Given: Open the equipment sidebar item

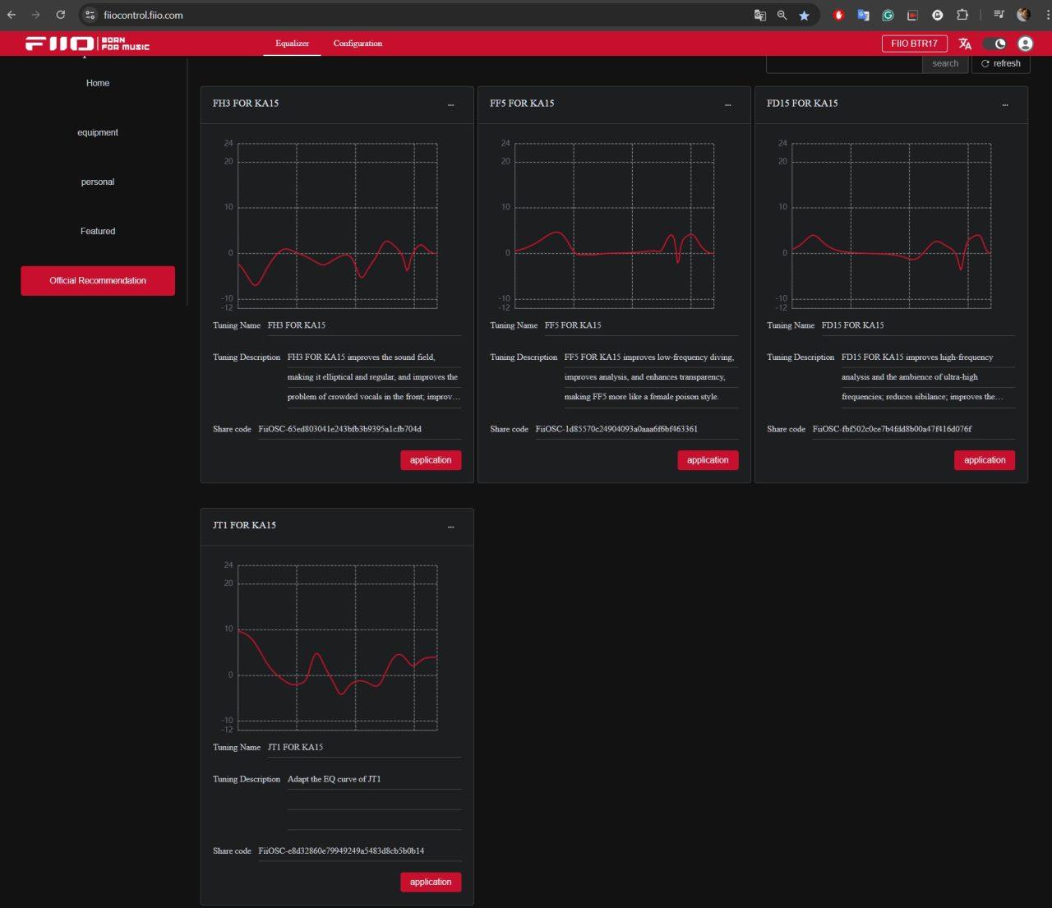Looking at the screenshot, I should point(98,132).
